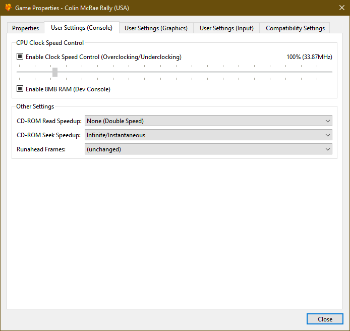Screen dimensions: 350x331
Task: Close the Game Properties window with the X
Action: (x=341, y=8)
